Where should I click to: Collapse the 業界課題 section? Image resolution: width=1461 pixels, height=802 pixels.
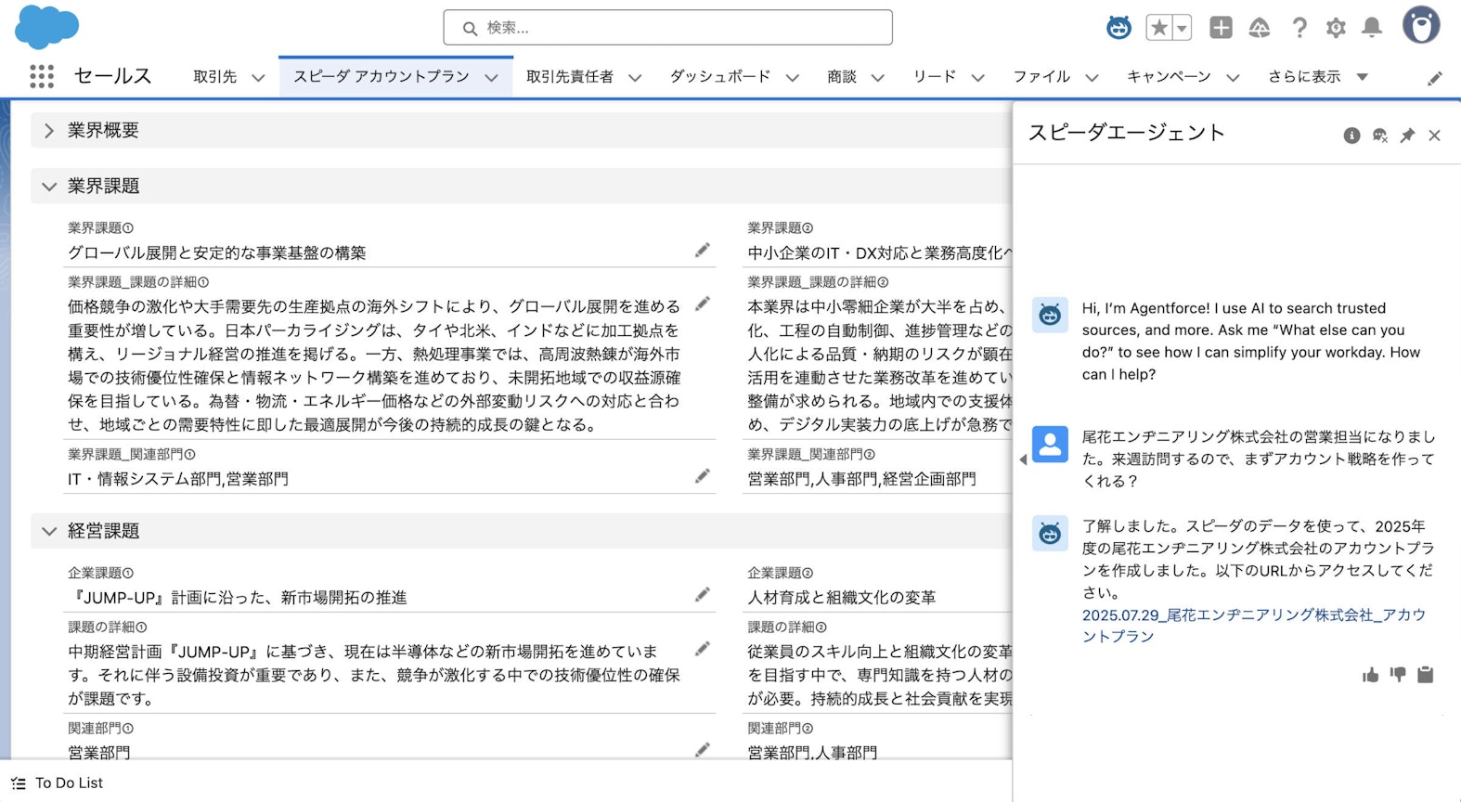tap(49, 187)
